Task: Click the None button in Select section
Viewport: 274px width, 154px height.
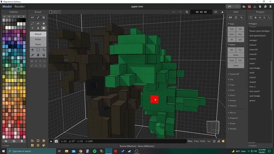Action: point(236,55)
